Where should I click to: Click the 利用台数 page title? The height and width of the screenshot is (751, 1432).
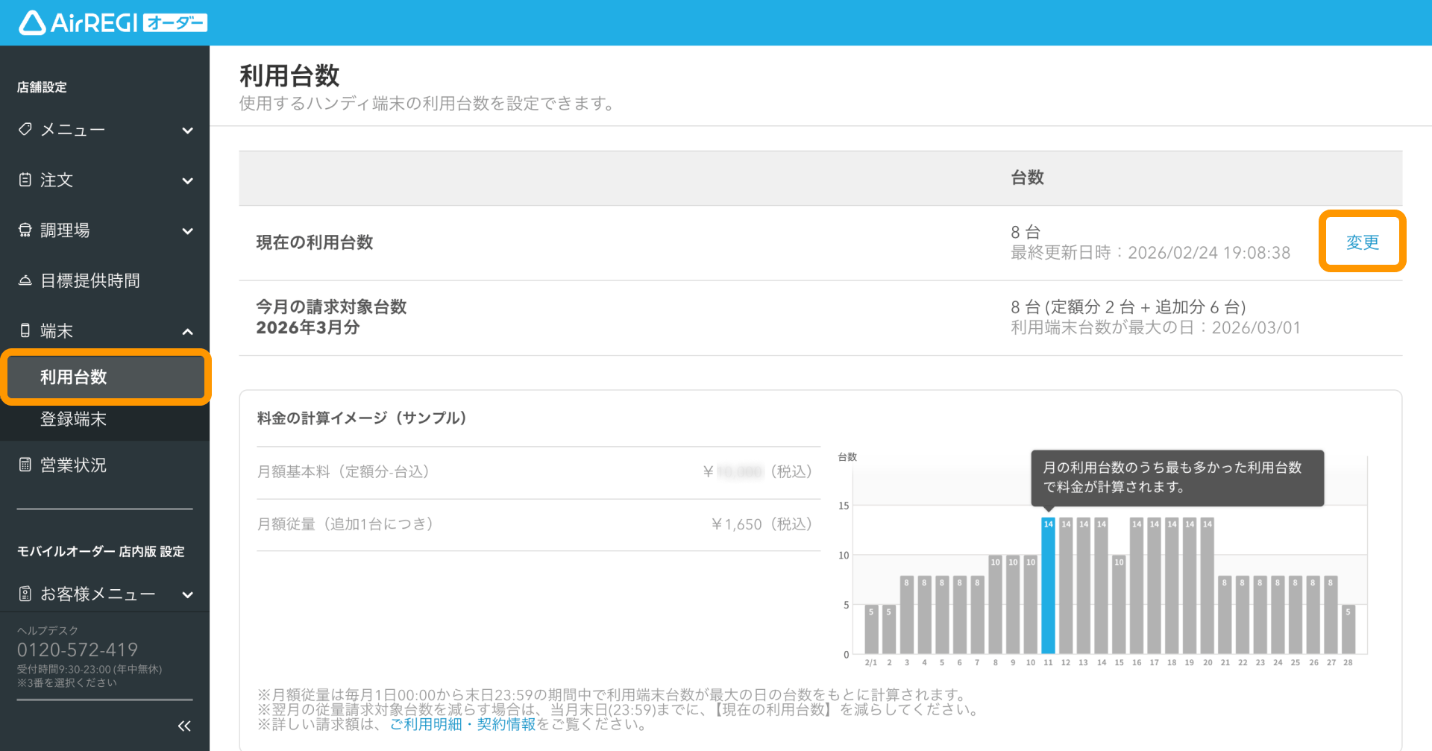point(289,75)
